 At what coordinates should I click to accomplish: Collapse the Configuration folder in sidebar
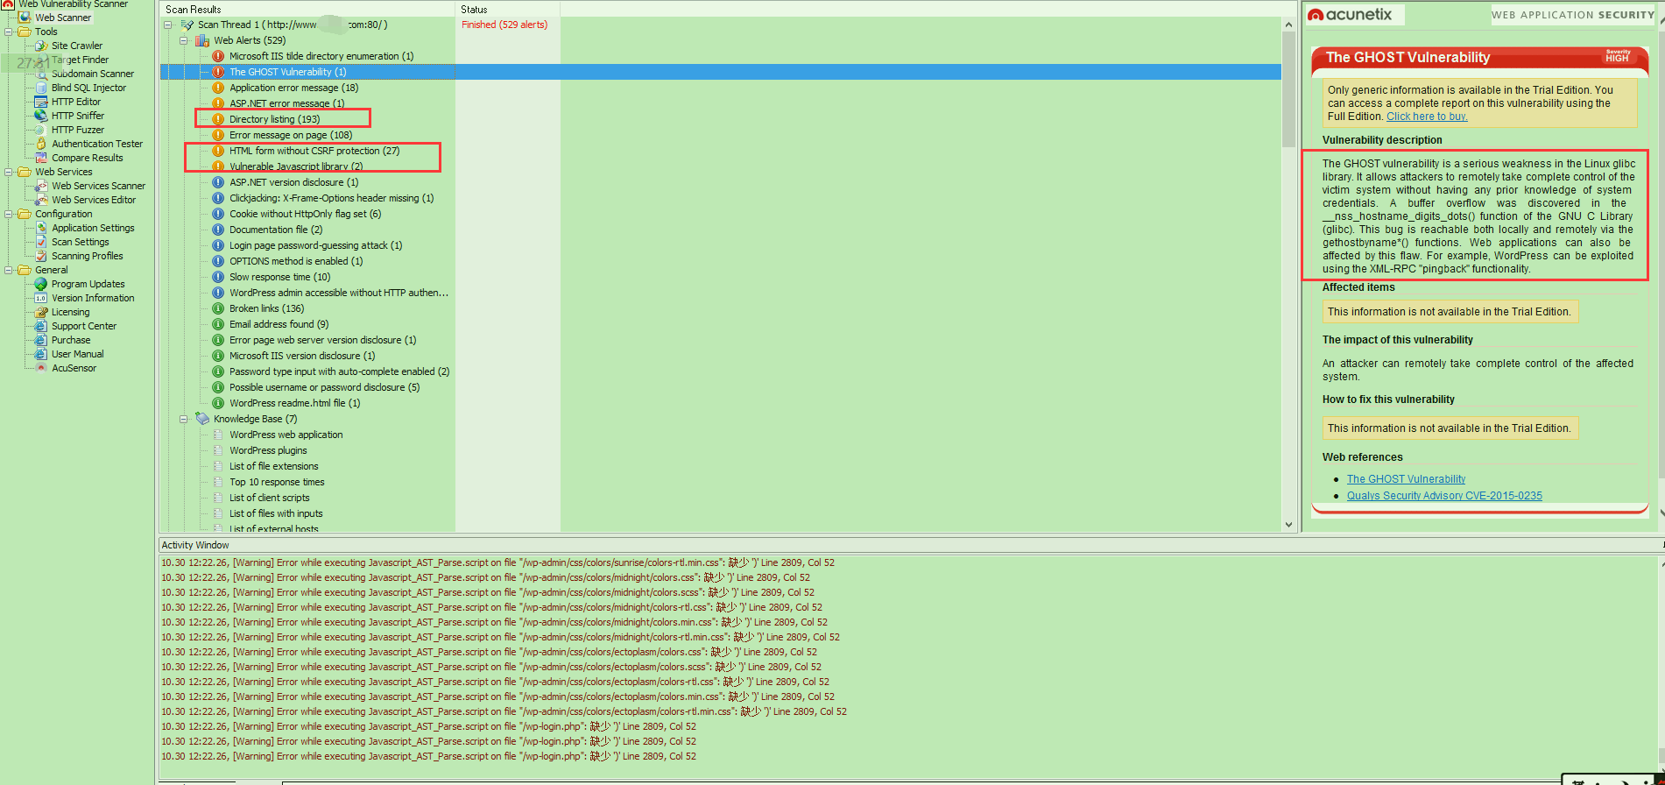tap(9, 214)
